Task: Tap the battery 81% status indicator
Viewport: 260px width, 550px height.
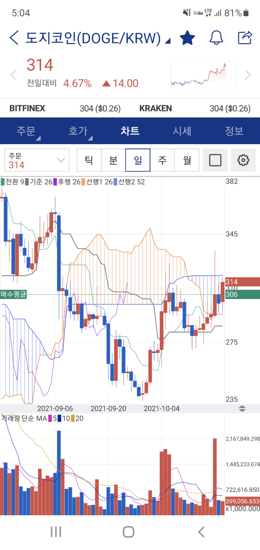Action: coord(237,13)
